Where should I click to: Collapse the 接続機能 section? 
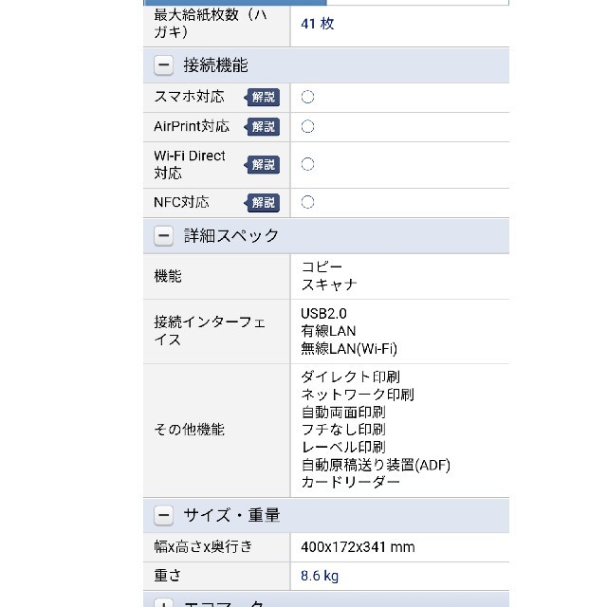click(x=163, y=65)
